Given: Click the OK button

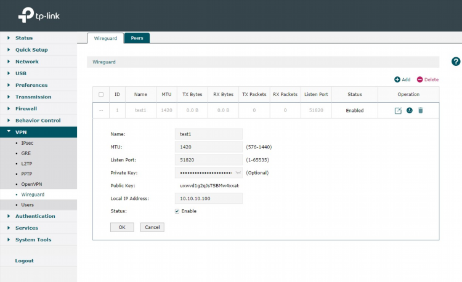Looking at the screenshot, I should (122, 227).
